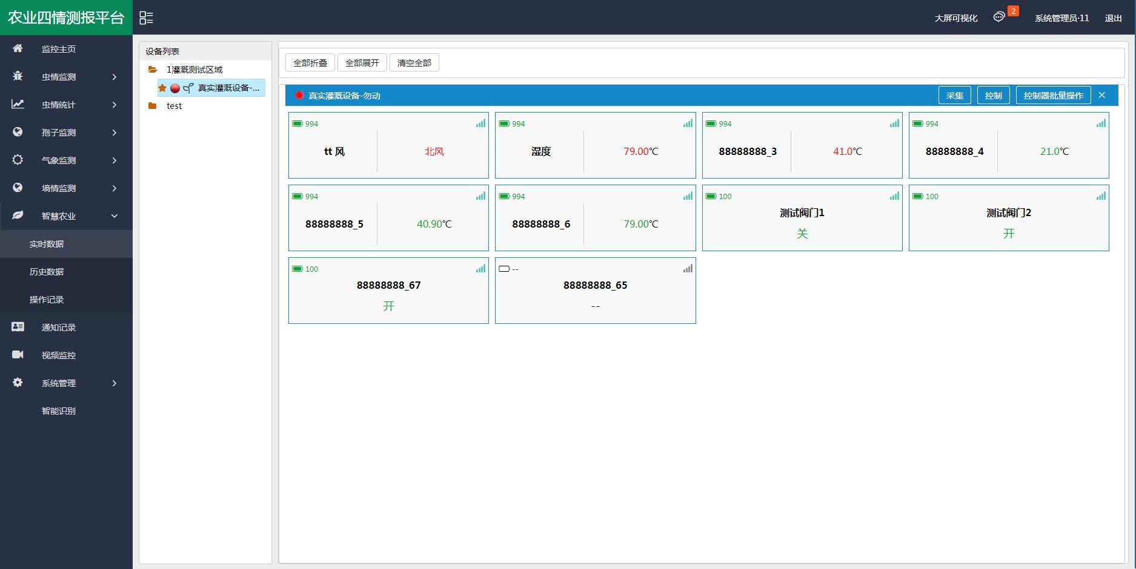Screen dimensions: 1136x569
Task: Click grey signal icon on the 88888888_65 card
Action: [x=688, y=269]
